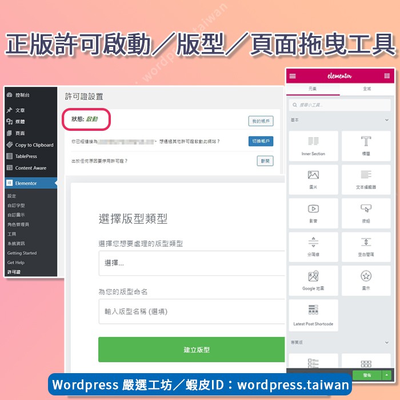
Task: Select the Inner Section widget
Action: [313, 146]
